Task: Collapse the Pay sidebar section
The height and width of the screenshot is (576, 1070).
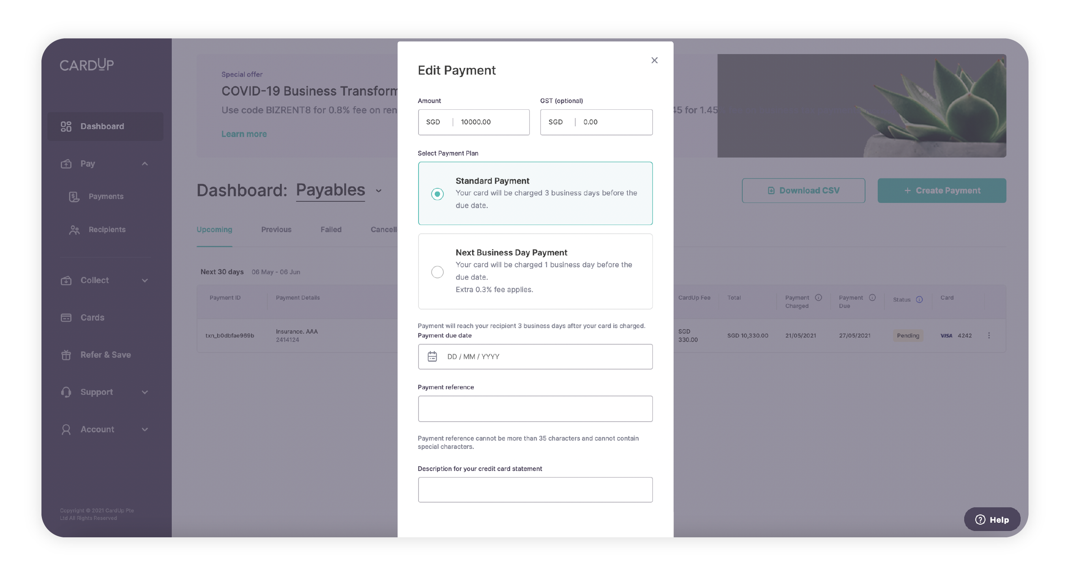Action: 145,163
